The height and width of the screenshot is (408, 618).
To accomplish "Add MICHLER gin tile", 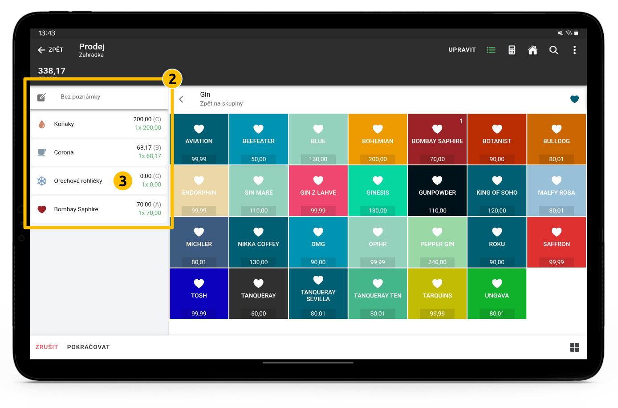I will tap(199, 242).
